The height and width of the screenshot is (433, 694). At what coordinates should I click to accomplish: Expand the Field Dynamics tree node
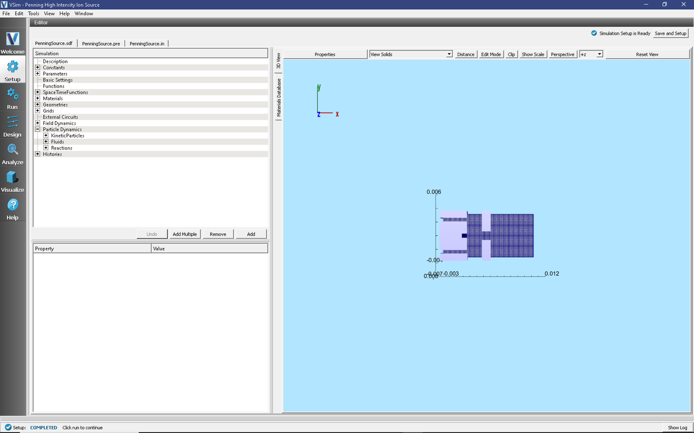coord(37,123)
